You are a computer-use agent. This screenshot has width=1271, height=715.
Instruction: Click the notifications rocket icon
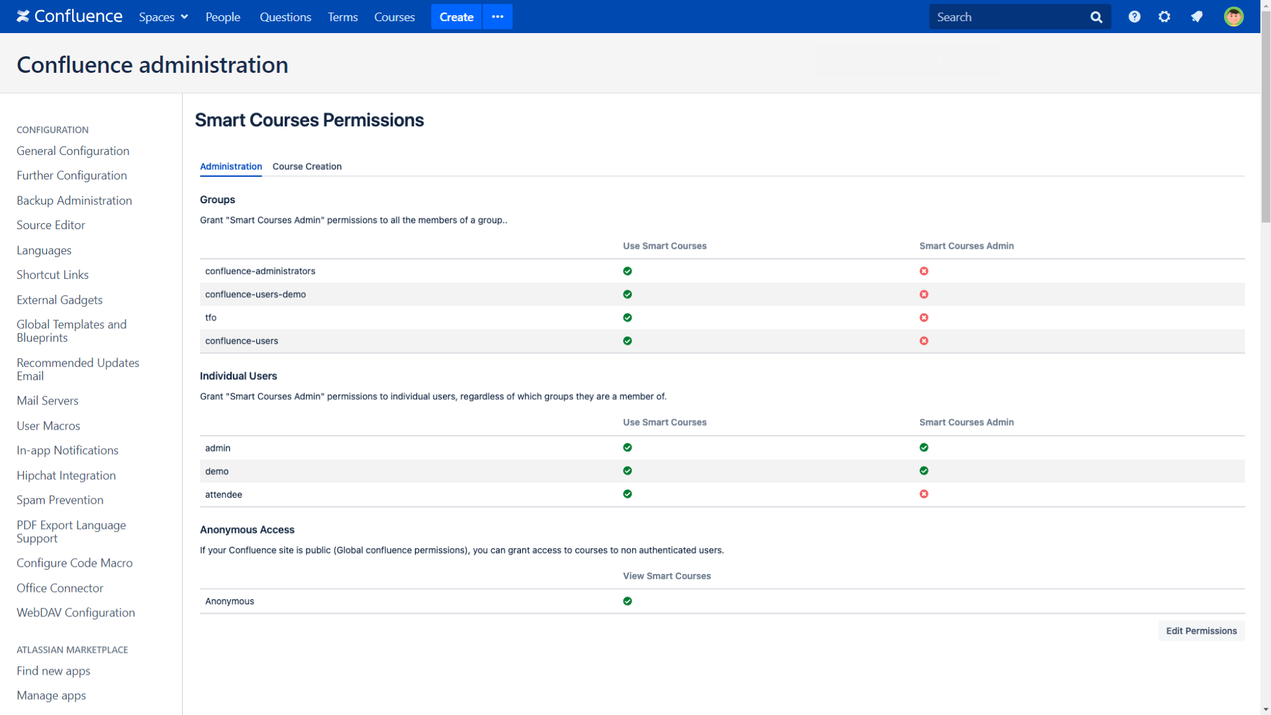point(1197,17)
